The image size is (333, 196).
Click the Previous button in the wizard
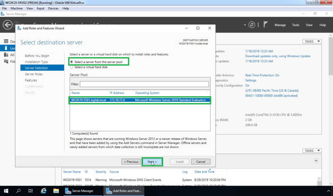click(131, 162)
